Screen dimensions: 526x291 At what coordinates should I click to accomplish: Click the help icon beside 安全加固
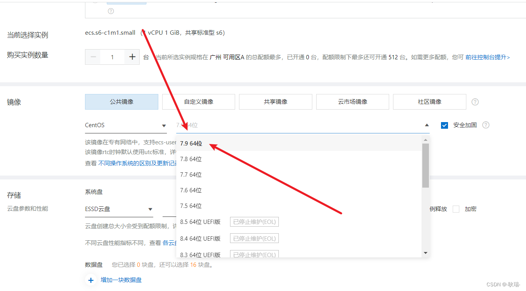(x=486, y=125)
